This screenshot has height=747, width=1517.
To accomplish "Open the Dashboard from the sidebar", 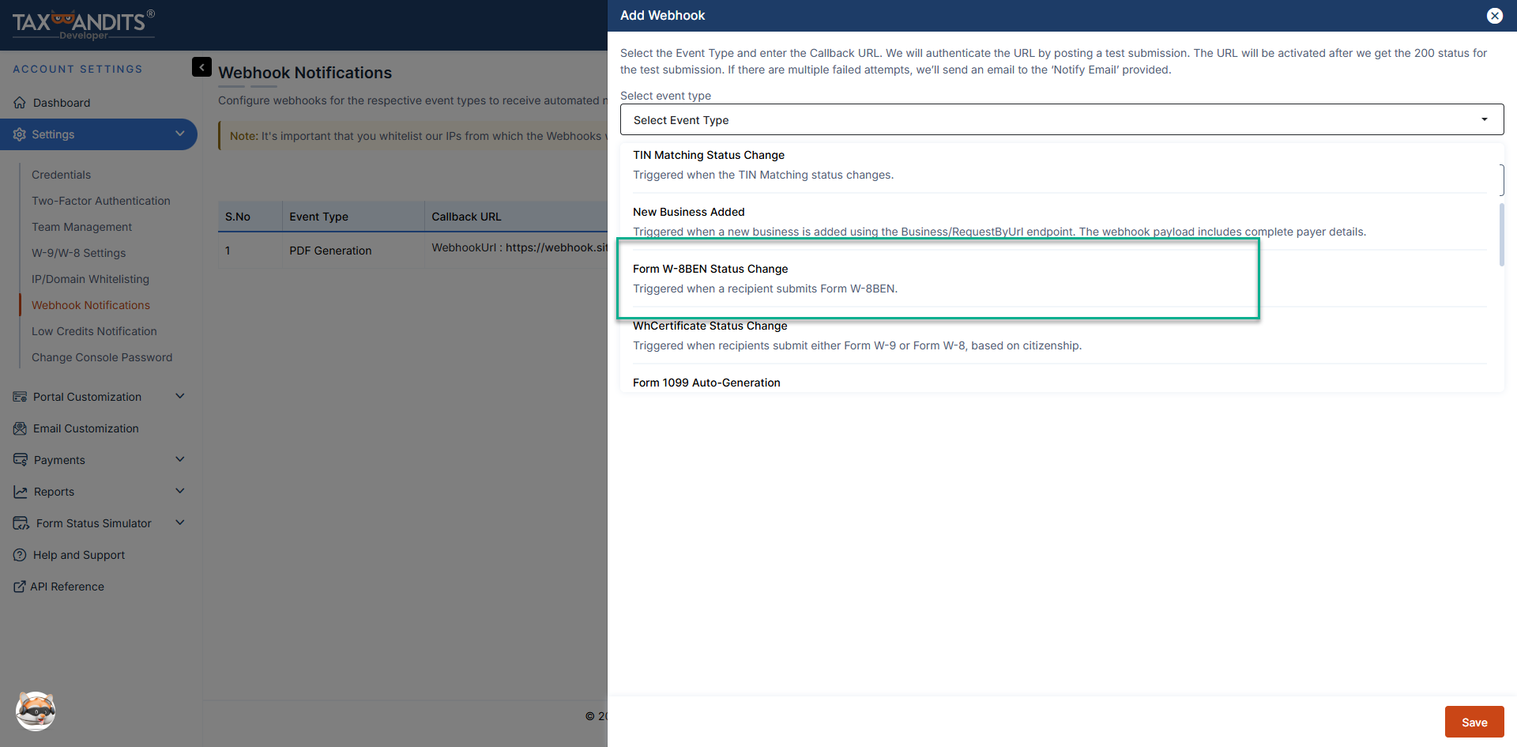I will click(61, 103).
